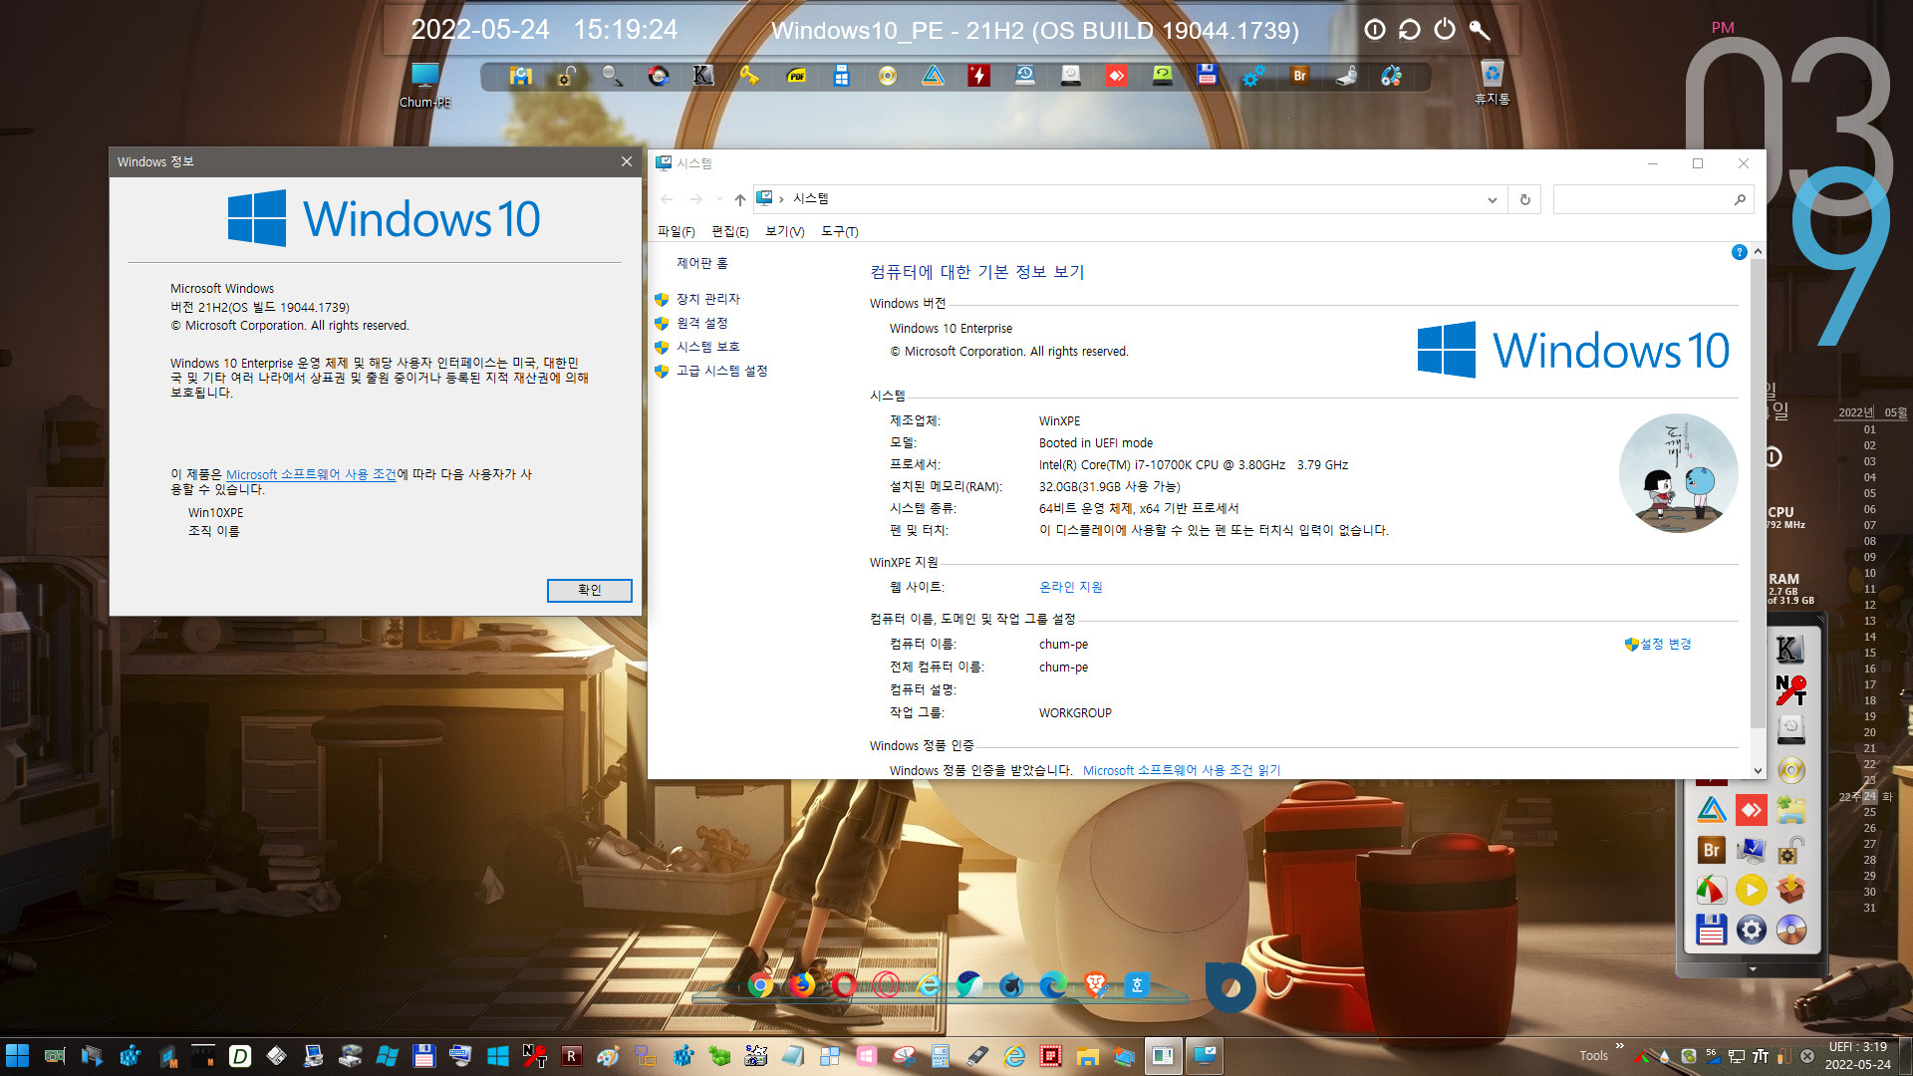Image resolution: width=1913 pixels, height=1076 pixels.
Task: Select the '시스템' taskbar window button
Action: click(1205, 1056)
